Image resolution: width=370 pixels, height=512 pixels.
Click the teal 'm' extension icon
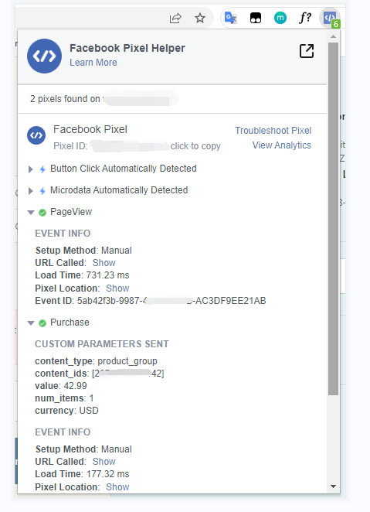[280, 18]
